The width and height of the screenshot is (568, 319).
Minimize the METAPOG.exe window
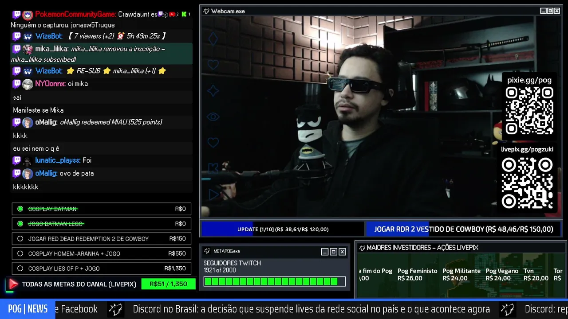coord(325,252)
